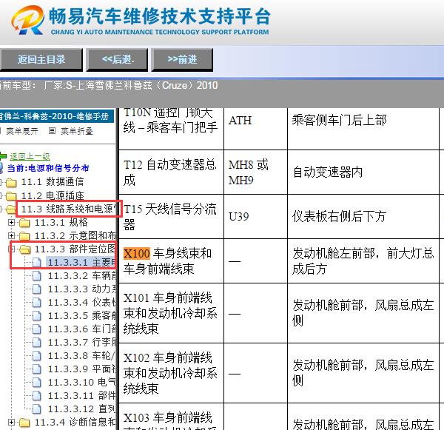Select tree item 11.3.3 部件定位图
This screenshot has height=430, width=444.
pyautogui.click(x=75, y=249)
